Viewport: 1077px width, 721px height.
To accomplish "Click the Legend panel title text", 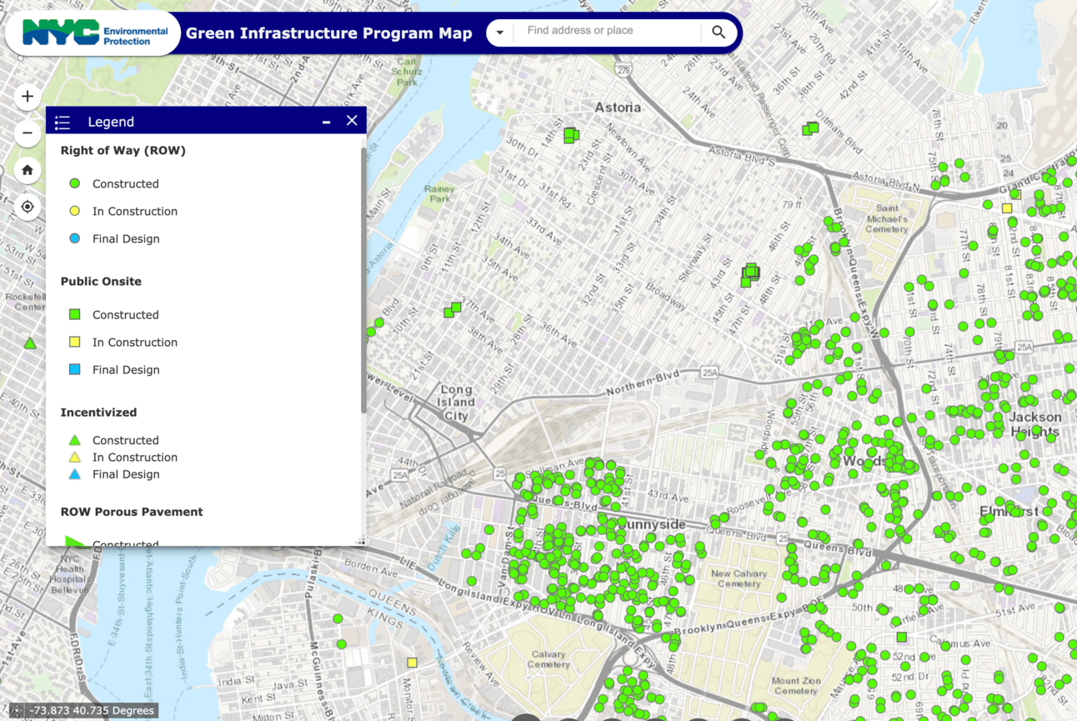I will click(111, 122).
